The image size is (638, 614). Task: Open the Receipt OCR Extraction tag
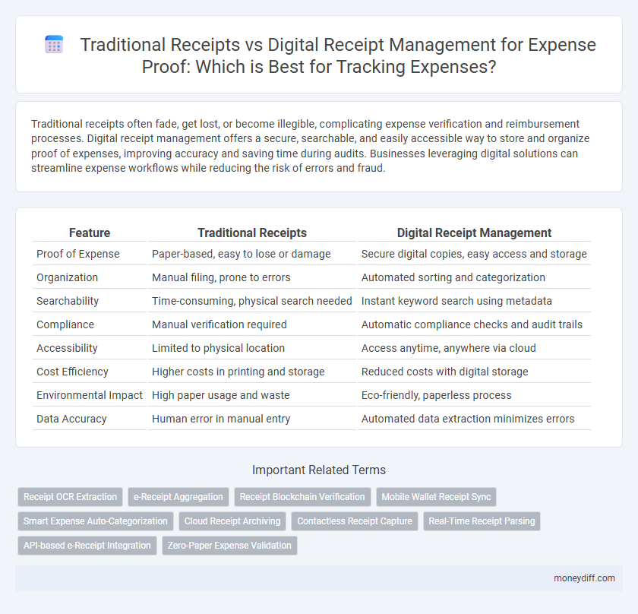[x=70, y=497]
